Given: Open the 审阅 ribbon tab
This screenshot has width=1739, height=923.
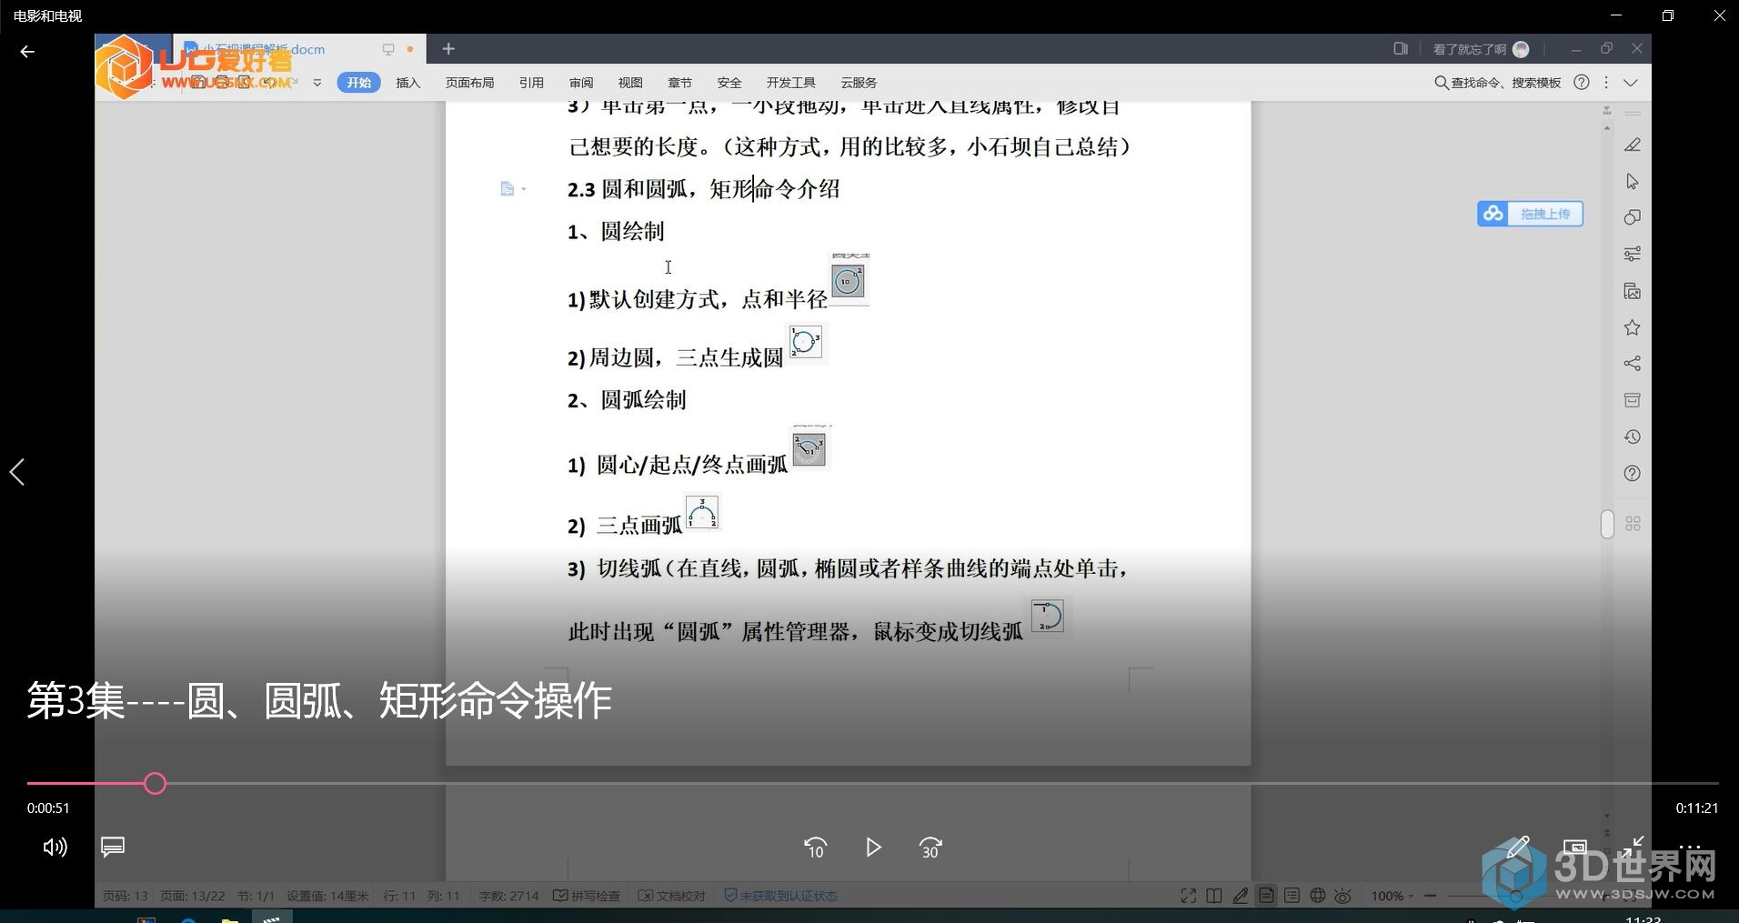Looking at the screenshot, I should pyautogui.click(x=581, y=83).
